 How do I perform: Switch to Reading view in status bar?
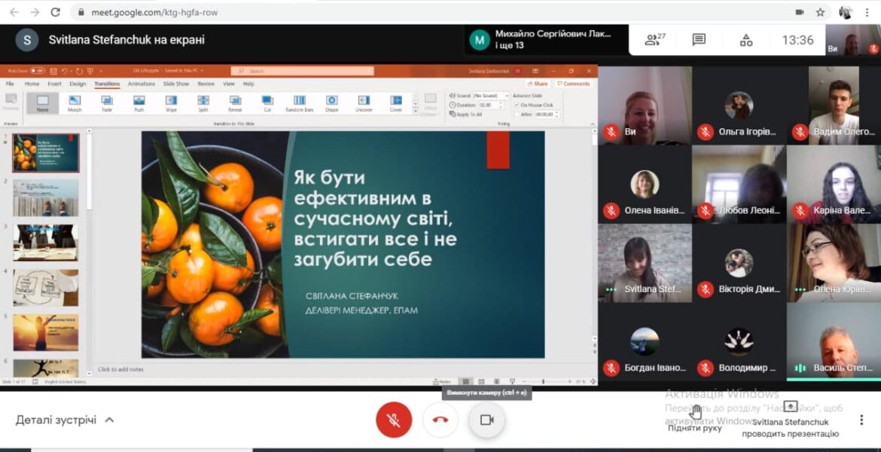(x=497, y=382)
